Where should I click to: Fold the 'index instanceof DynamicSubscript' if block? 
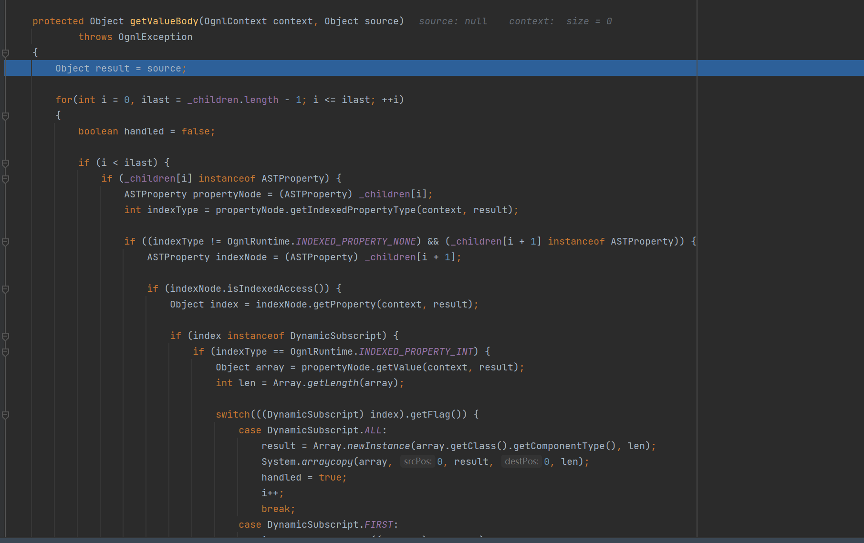(6, 336)
